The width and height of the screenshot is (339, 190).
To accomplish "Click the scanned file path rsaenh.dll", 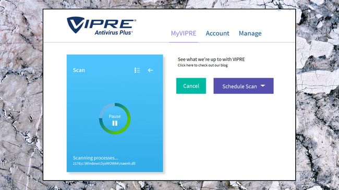I will pyautogui.click(x=104, y=163).
